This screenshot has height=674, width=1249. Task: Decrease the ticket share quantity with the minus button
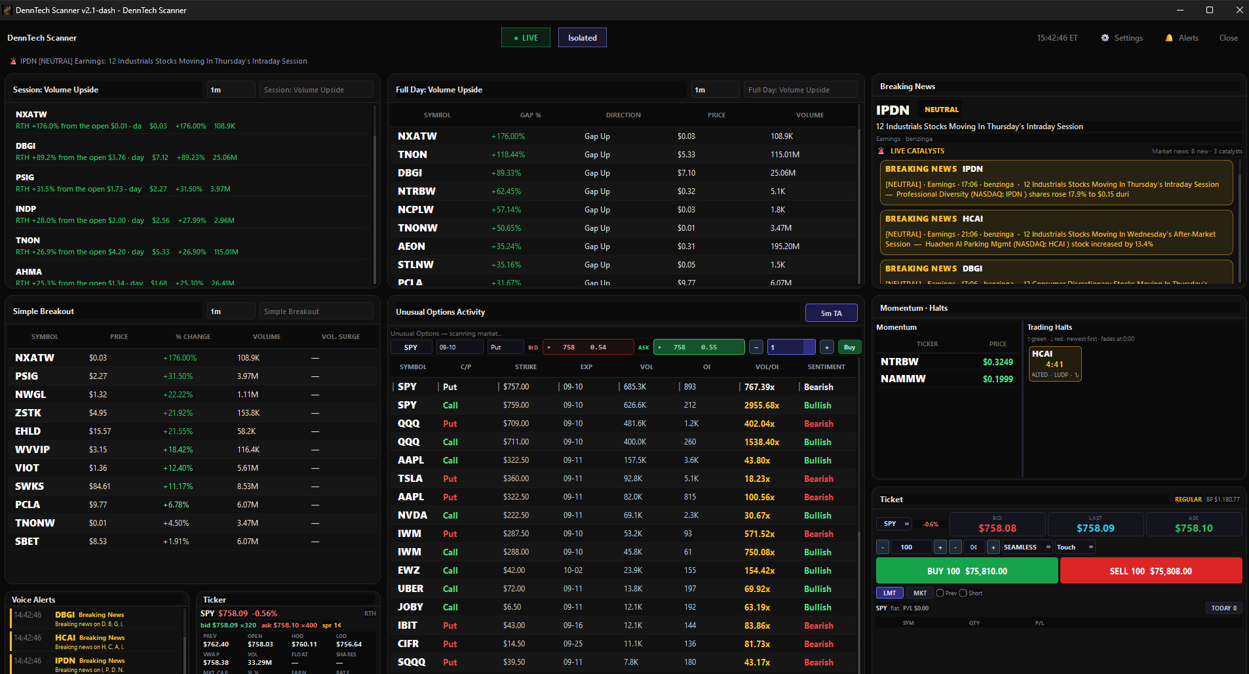point(883,547)
